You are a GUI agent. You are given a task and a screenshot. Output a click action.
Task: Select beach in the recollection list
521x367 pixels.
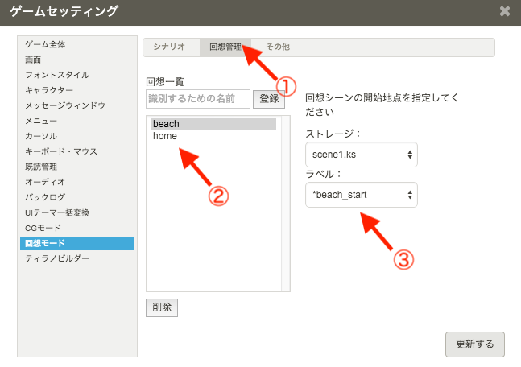213,124
